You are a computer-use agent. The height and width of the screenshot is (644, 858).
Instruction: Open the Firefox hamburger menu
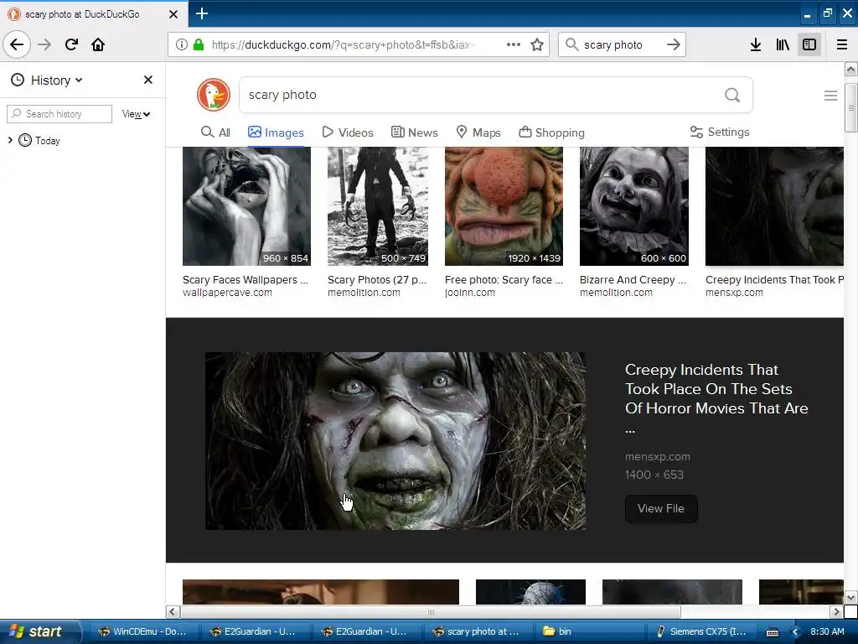(x=842, y=44)
